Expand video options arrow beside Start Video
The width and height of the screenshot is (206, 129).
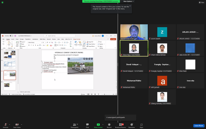(22, 124)
